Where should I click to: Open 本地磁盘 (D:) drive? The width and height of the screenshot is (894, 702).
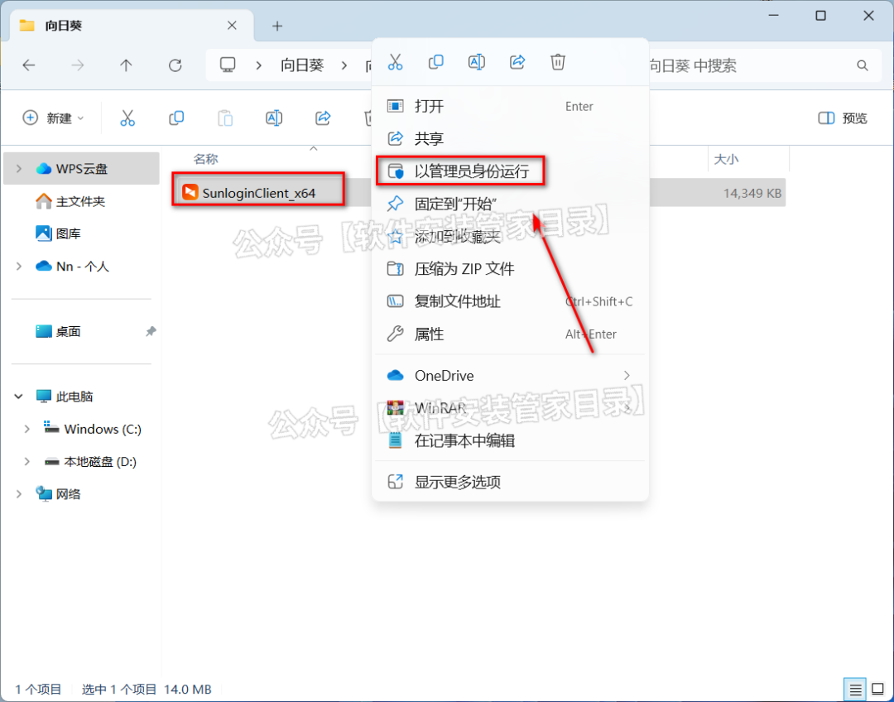91,461
